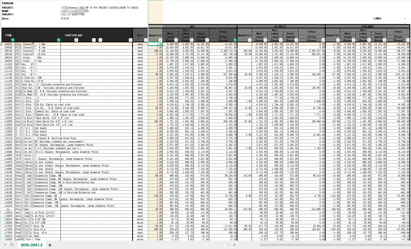Select the AFI Quantity cell for item 100010

point(155,44)
